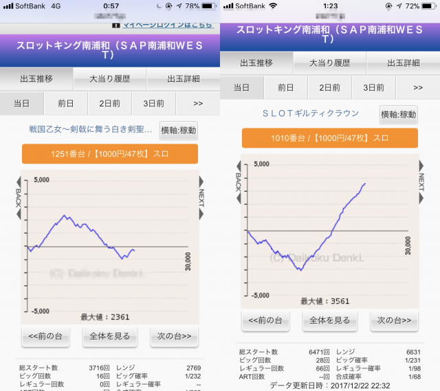Image resolution: width=440 pixels, height=391 pixels.
Task: Toggle 横軸:稼働 button on the left screen
Action: (178, 130)
